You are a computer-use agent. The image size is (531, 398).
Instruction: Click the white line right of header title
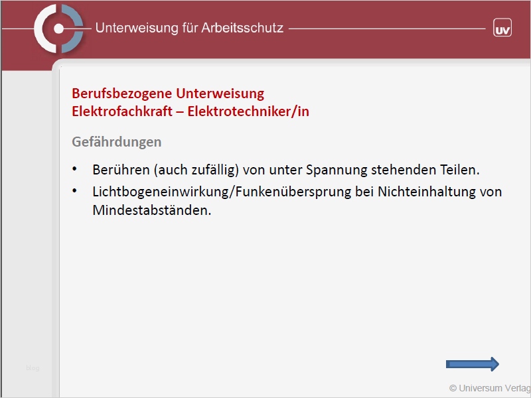(387, 29)
